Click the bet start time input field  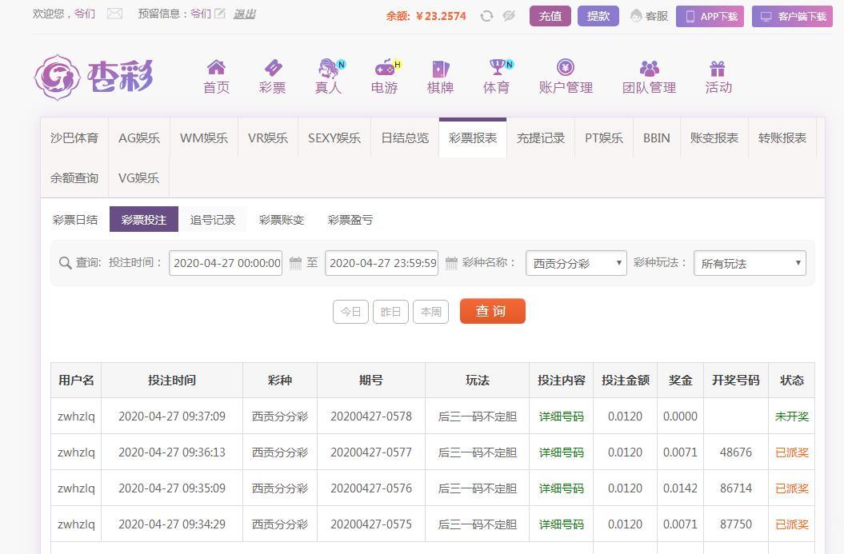226,263
